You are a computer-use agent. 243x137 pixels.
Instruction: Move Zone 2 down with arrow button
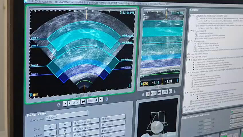pyautogui.click(x=65, y=131)
